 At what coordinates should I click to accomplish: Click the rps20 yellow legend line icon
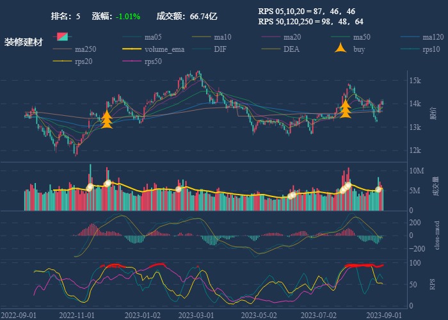tap(63, 61)
